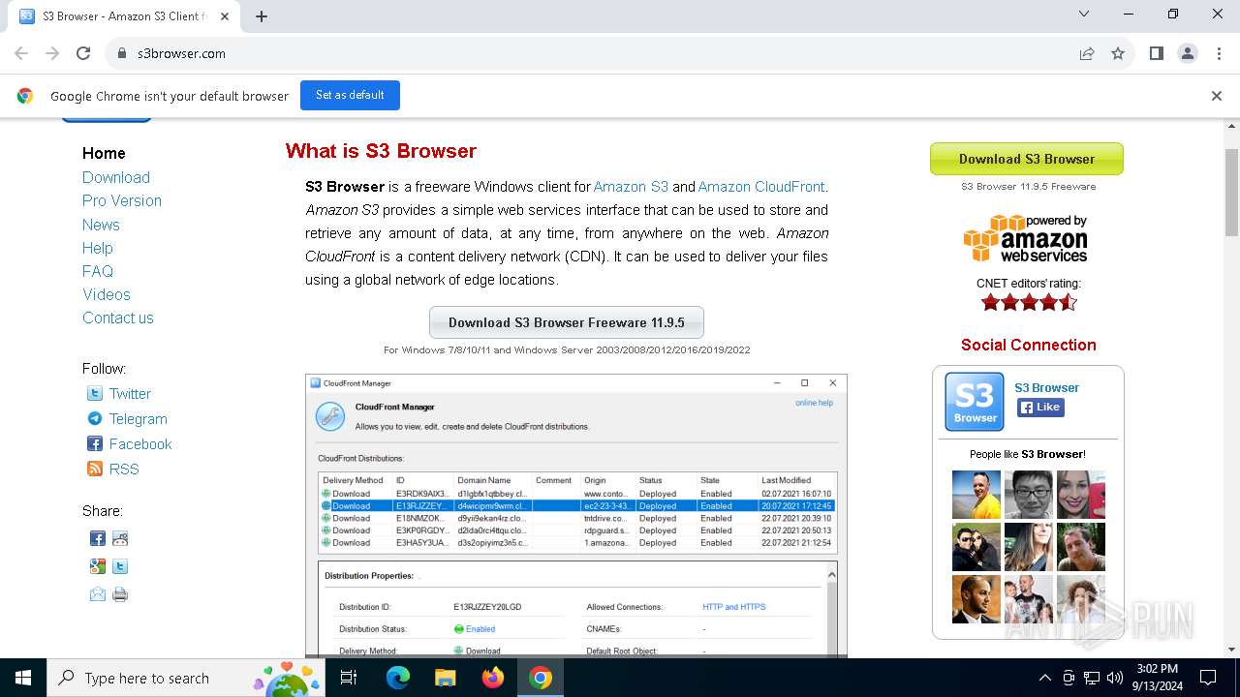Share page via Twitter icon under Share

tap(120, 566)
